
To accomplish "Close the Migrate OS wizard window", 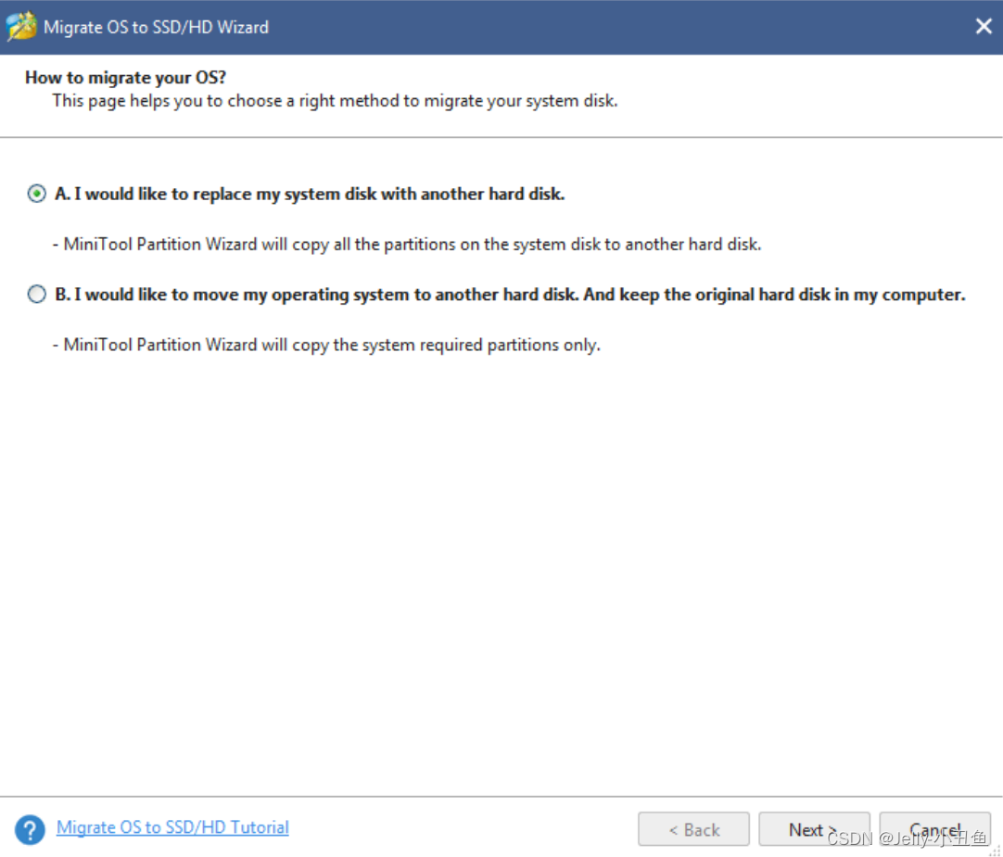I will click(984, 26).
